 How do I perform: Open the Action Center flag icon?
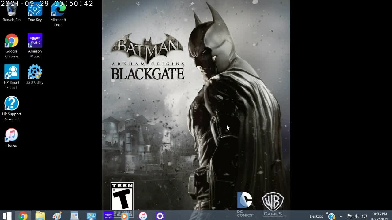349,216
